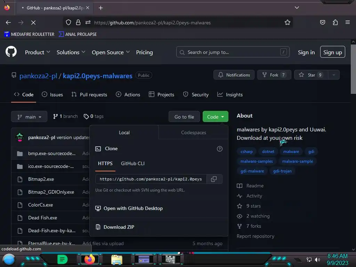Switch to the Projects tab
This screenshot has width=356, height=267.
coord(161,95)
